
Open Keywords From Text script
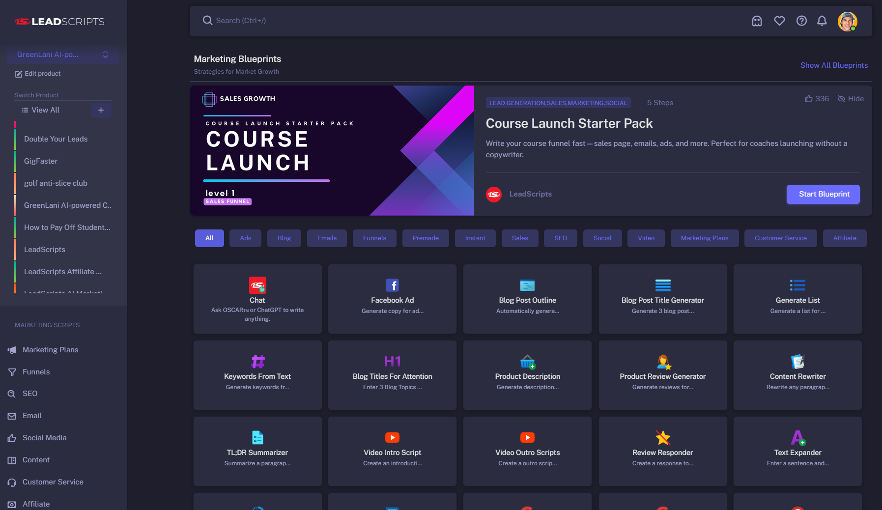[257, 375]
